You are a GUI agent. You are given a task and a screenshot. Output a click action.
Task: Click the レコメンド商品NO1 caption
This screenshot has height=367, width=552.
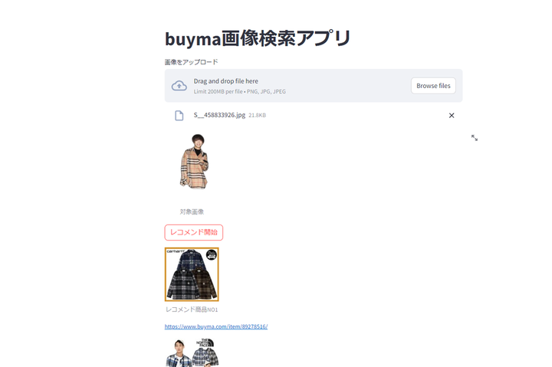(192, 310)
